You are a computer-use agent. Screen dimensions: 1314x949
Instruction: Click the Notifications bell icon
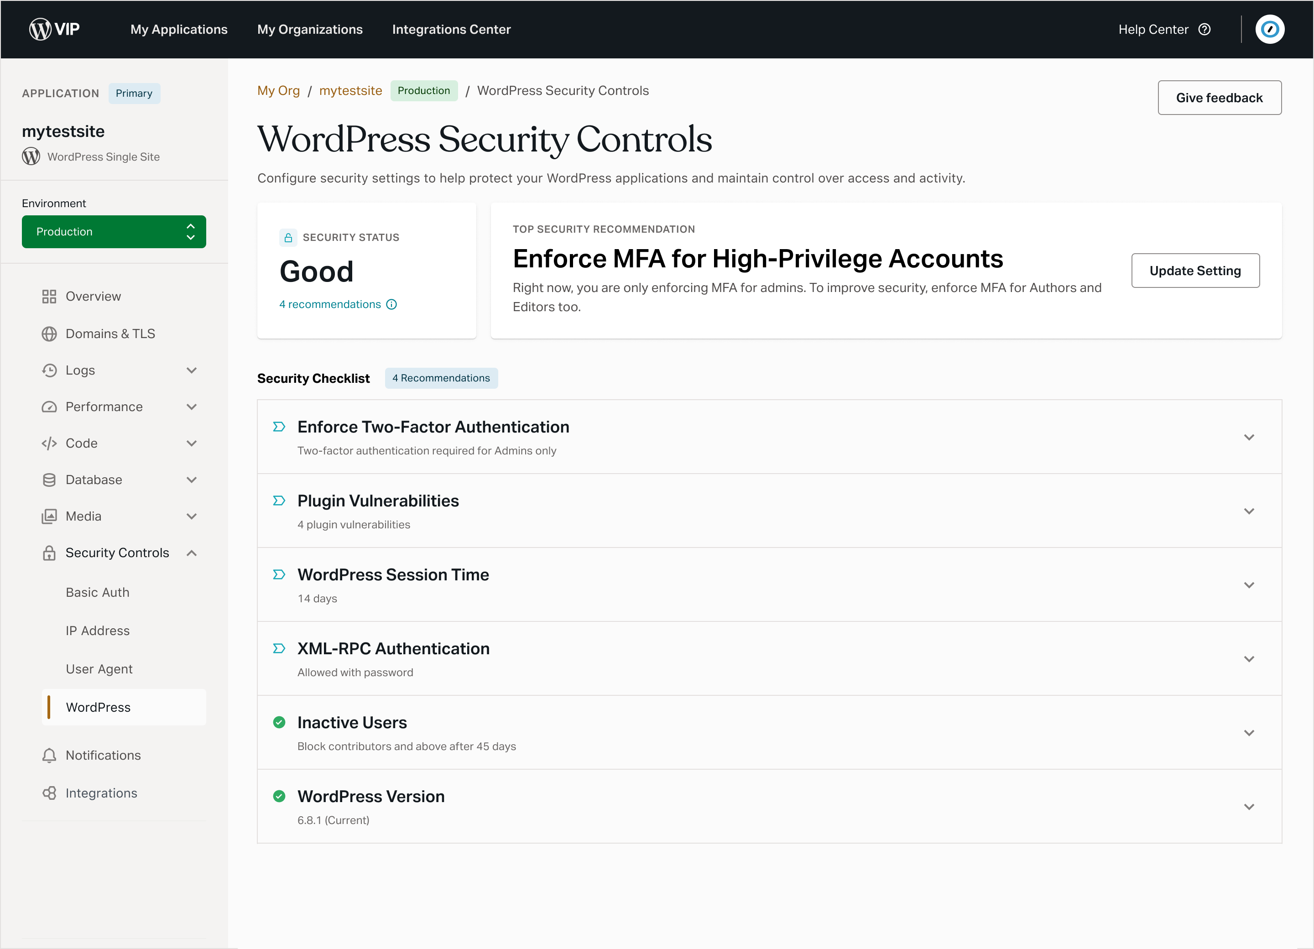click(49, 755)
